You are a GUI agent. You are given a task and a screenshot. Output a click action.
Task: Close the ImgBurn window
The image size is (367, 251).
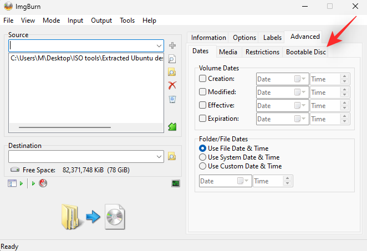pyautogui.click(x=355, y=6)
